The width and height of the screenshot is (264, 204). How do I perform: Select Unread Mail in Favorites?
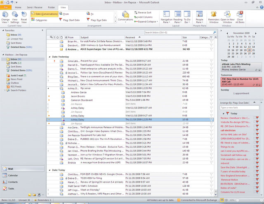[x=16, y=39]
